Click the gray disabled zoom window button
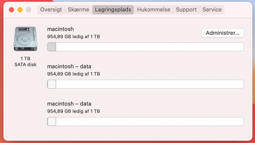The image size is (255, 143). [x=28, y=10]
